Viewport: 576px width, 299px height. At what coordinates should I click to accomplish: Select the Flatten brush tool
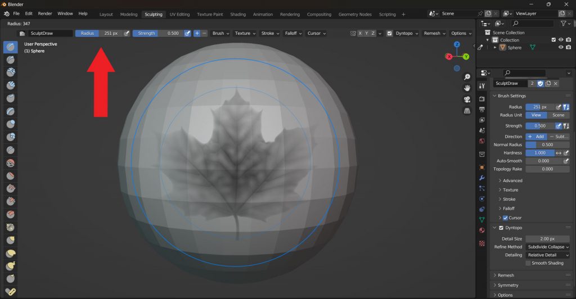coord(11,175)
